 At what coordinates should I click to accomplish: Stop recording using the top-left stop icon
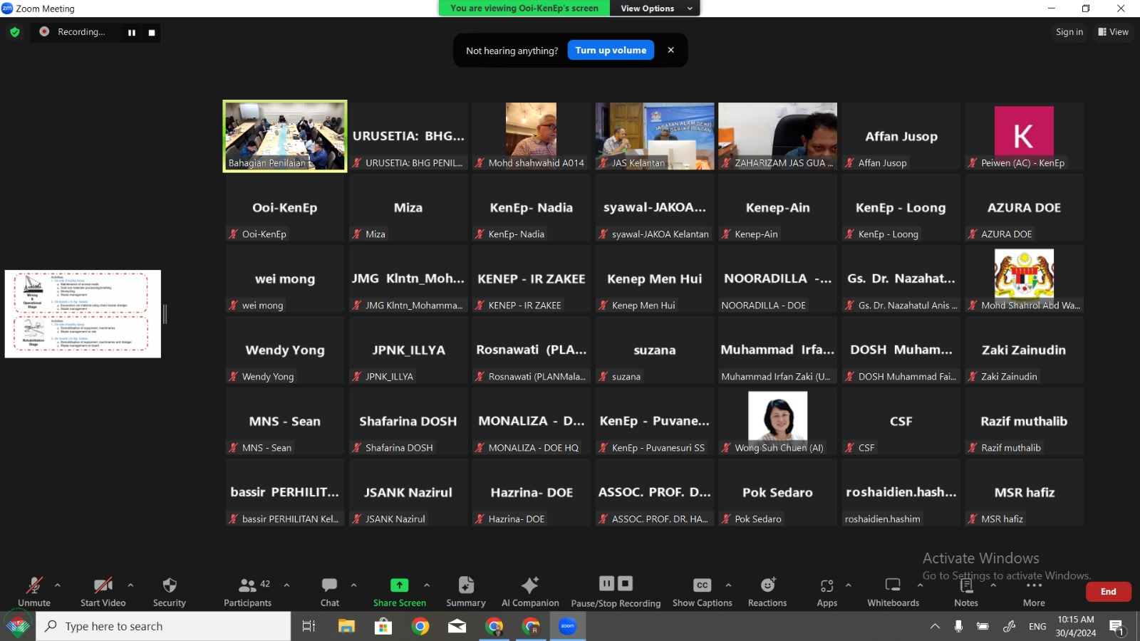tap(152, 33)
